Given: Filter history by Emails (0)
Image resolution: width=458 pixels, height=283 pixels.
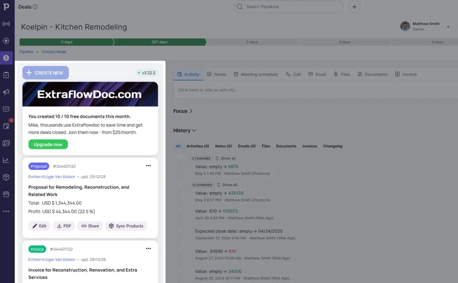Looking at the screenshot, I should (247, 146).
